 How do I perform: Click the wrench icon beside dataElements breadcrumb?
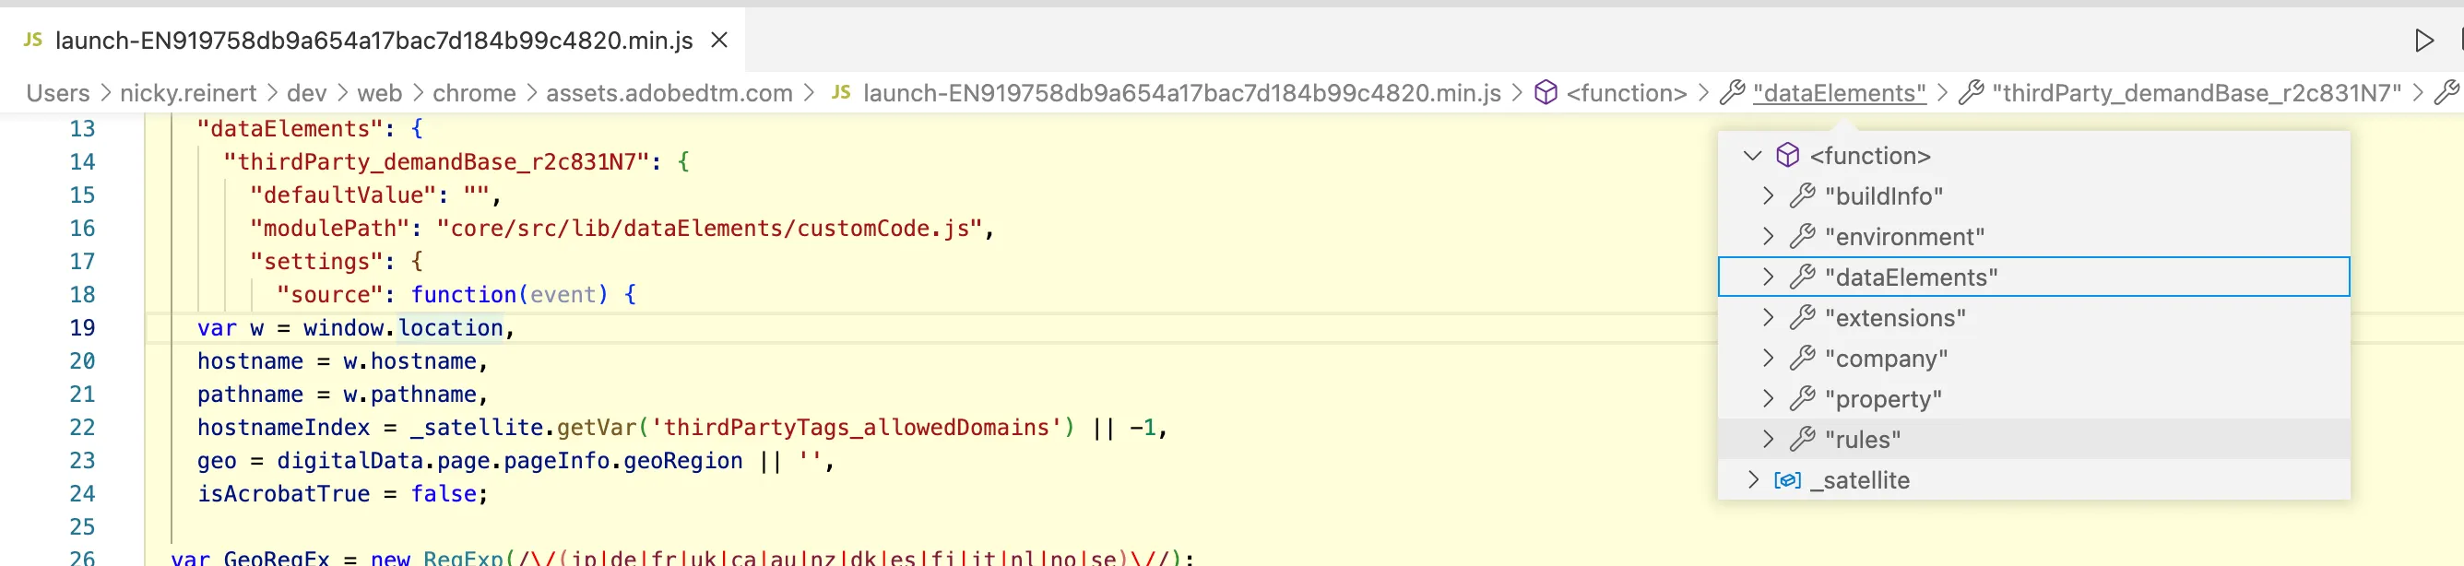pos(1732,93)
